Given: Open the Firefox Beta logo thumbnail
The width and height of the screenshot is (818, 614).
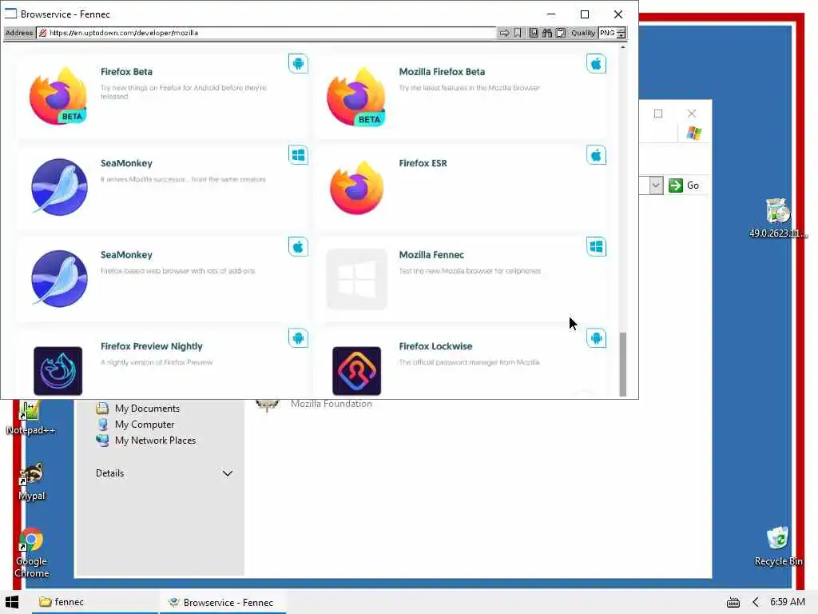Looking at the screenshot, I should click(58, 96).
